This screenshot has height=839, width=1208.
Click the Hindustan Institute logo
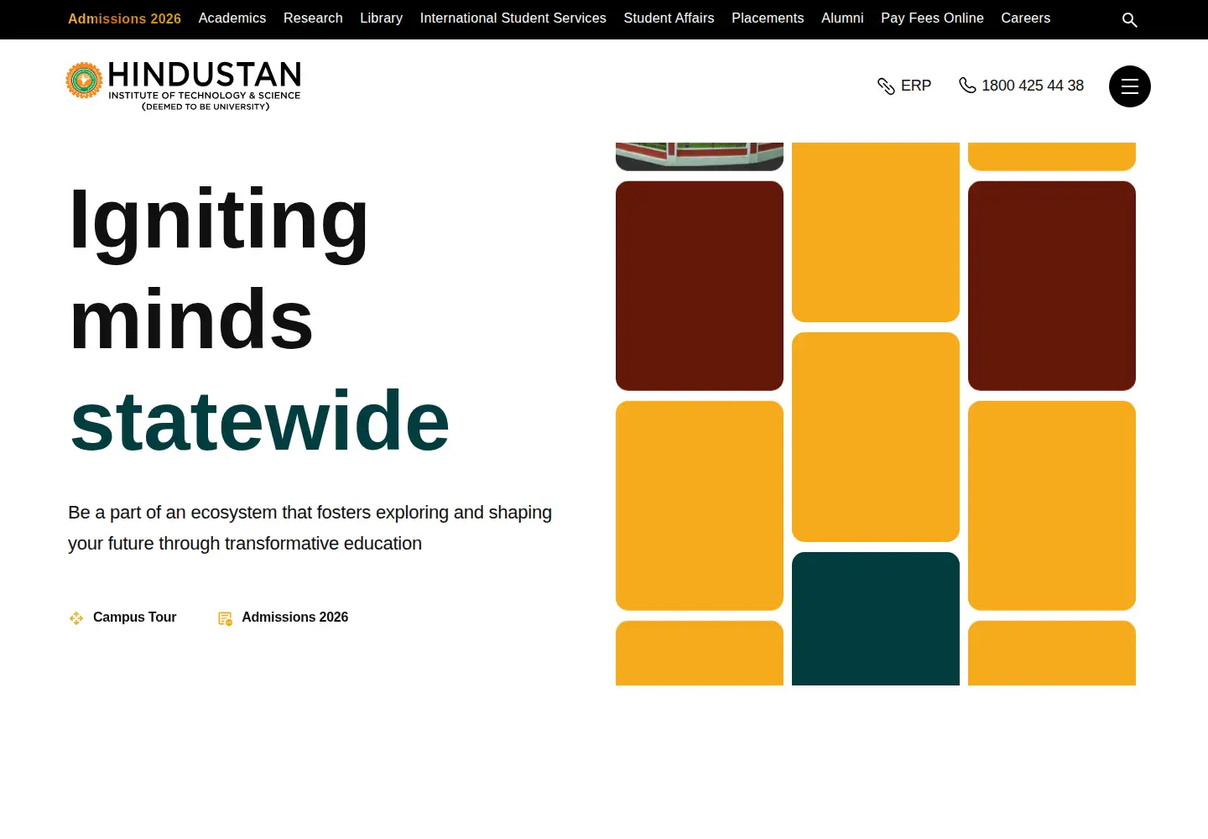(x=184, y=86)
